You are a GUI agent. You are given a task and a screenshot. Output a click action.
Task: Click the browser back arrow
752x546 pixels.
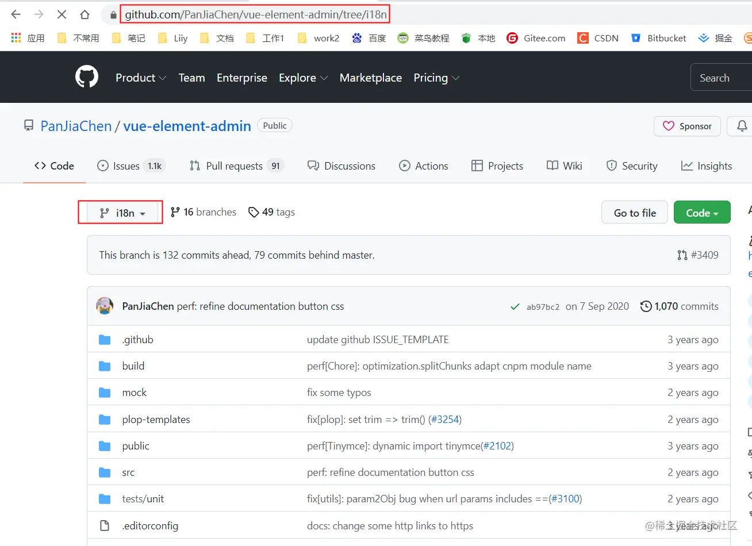pos(16,14)
